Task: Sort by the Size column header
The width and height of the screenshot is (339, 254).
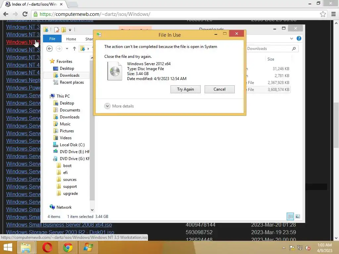Action: [271, 59]
